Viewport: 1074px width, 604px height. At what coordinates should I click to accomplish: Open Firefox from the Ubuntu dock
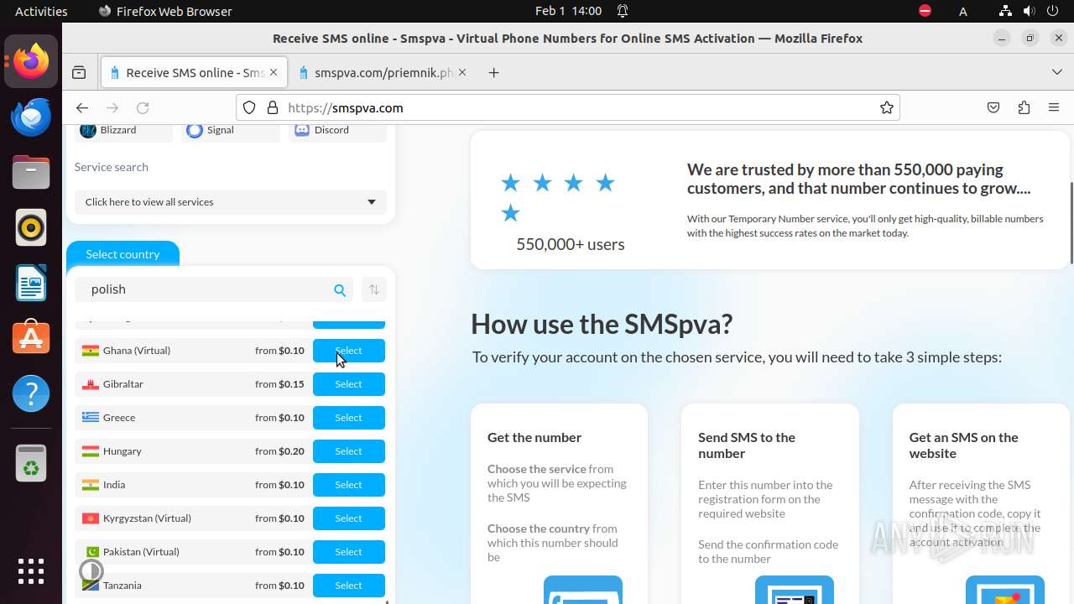[x=31, y=61]
